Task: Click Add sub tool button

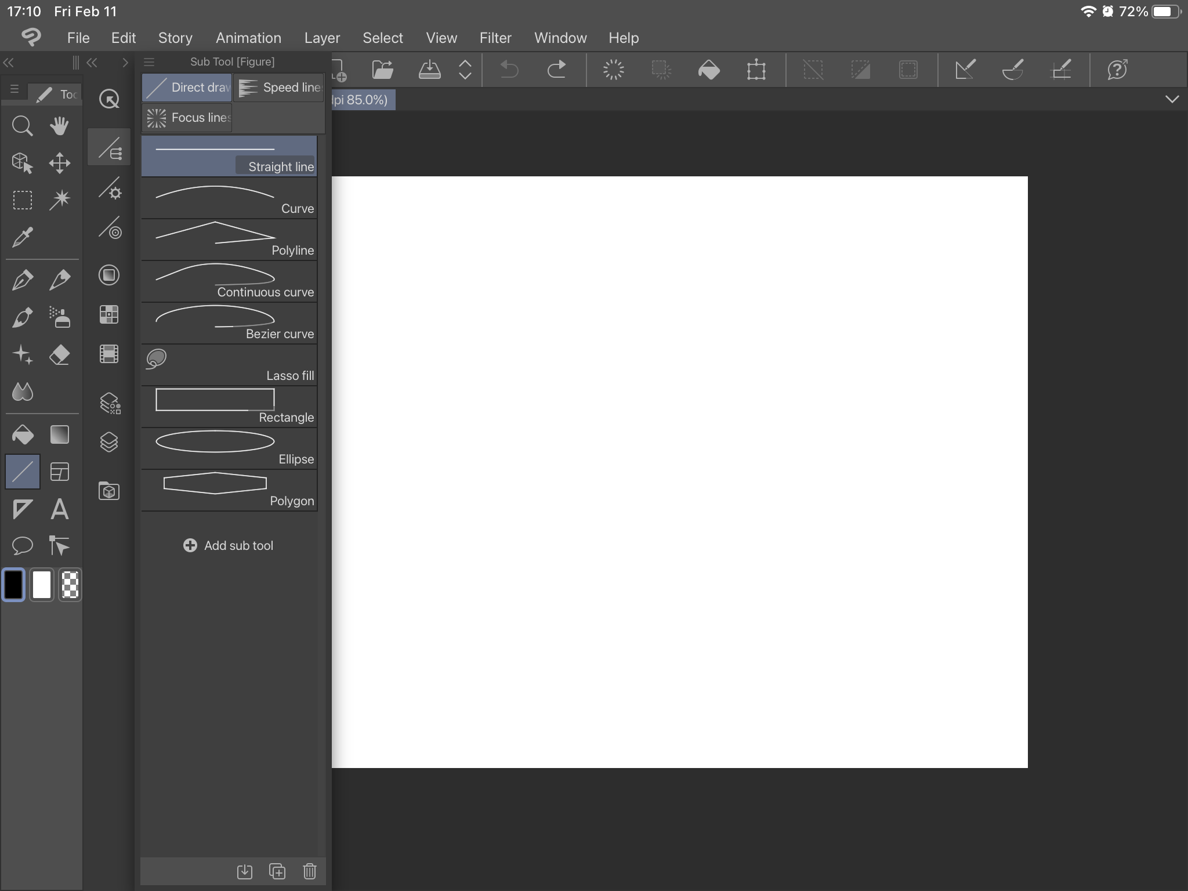Action: tap(229, 545)
